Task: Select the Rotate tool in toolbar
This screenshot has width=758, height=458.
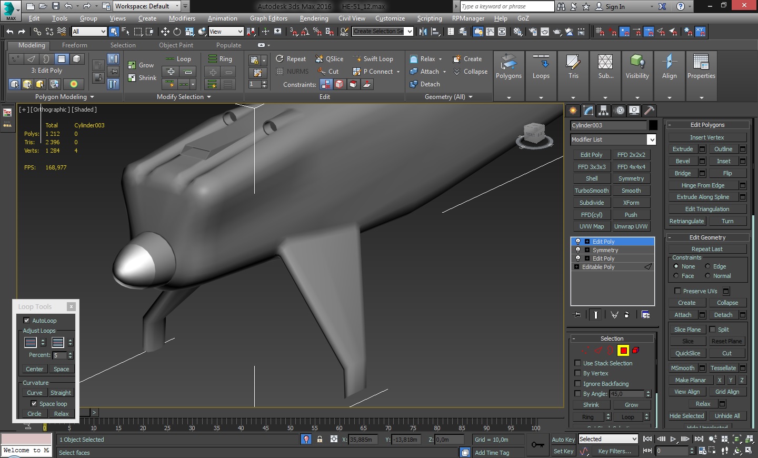Action: pyautogui.click(x=177, y=32)
